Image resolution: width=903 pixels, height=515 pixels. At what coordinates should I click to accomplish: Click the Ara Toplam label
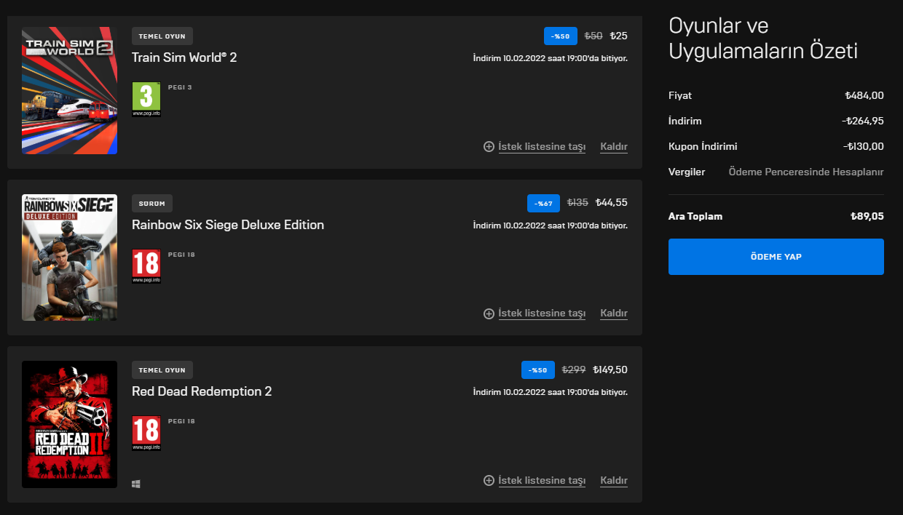click(x=695, y=216)
